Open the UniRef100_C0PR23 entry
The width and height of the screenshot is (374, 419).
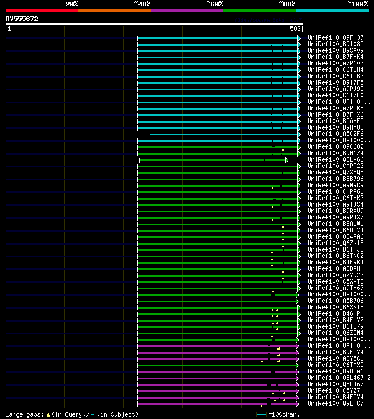[335, 166]
